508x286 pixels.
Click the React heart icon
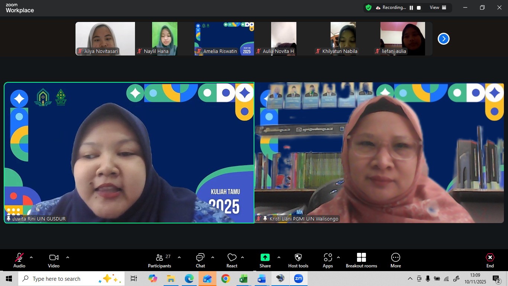[232, 260]
